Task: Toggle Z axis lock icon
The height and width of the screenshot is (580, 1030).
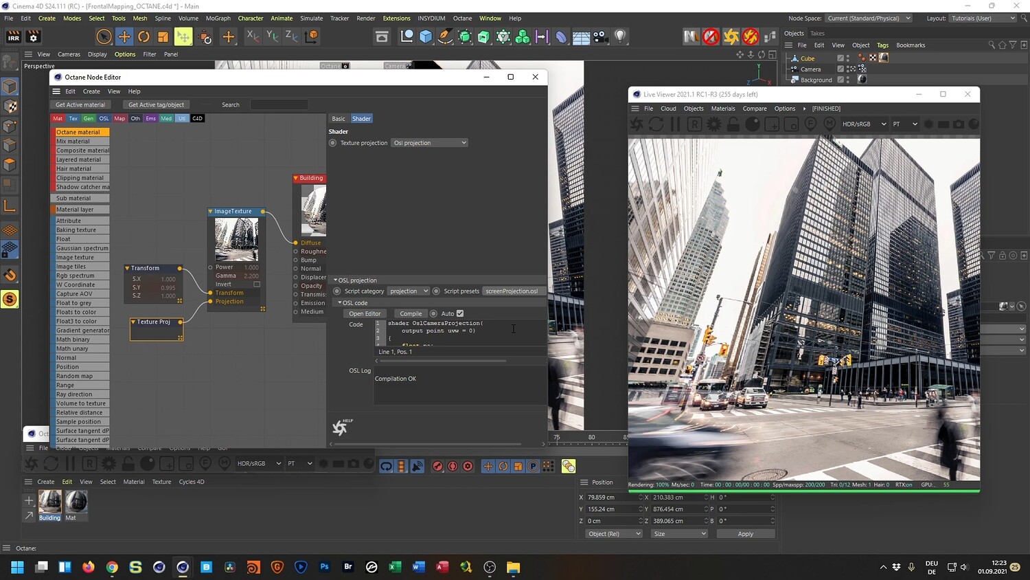Action: (291, 36)
